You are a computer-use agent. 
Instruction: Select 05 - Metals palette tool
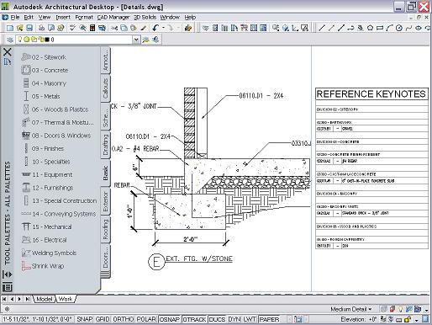(x=41, y=96)
